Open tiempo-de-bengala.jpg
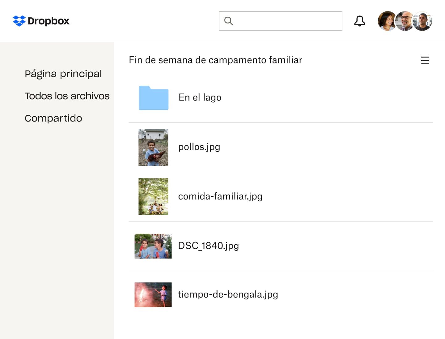 pyautogui.click(x=228, y=295)
